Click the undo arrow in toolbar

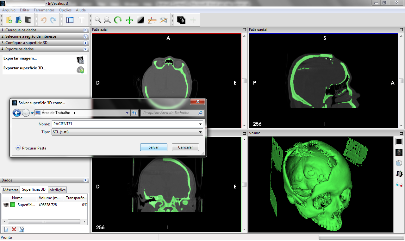(x=44, y=20)
